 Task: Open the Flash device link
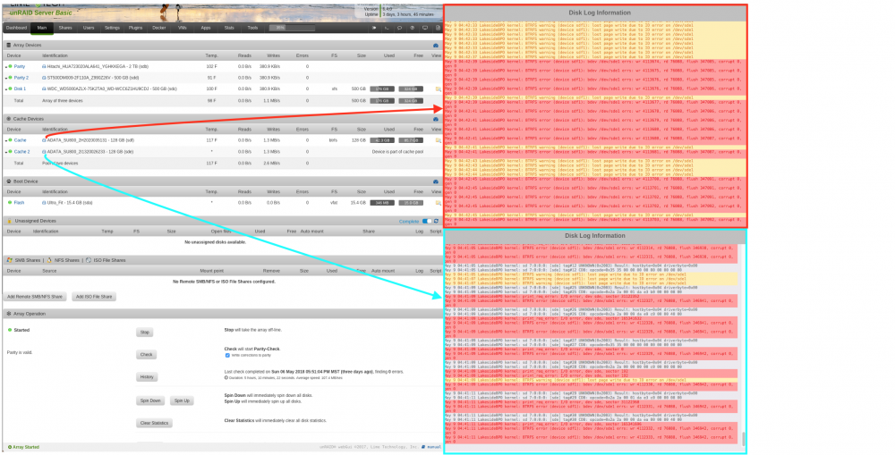[20, 203]
